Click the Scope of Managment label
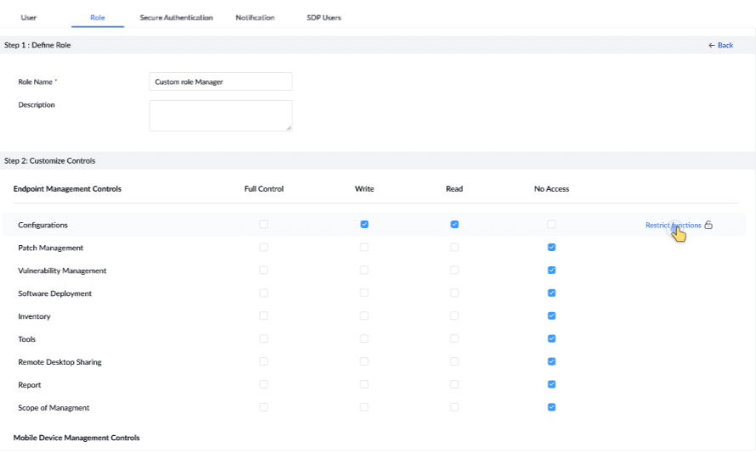The image size is (756, 458). coord(54,407)
